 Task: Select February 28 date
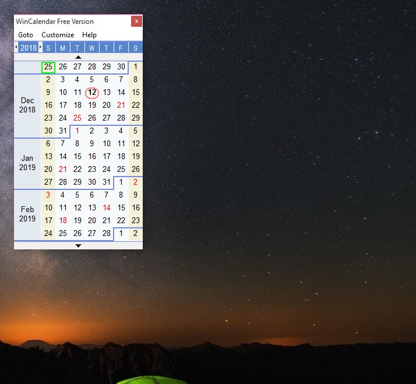pyautogui.click(x=107, y=233)
